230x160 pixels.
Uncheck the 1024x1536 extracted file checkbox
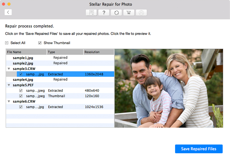[x=21, y=107]
